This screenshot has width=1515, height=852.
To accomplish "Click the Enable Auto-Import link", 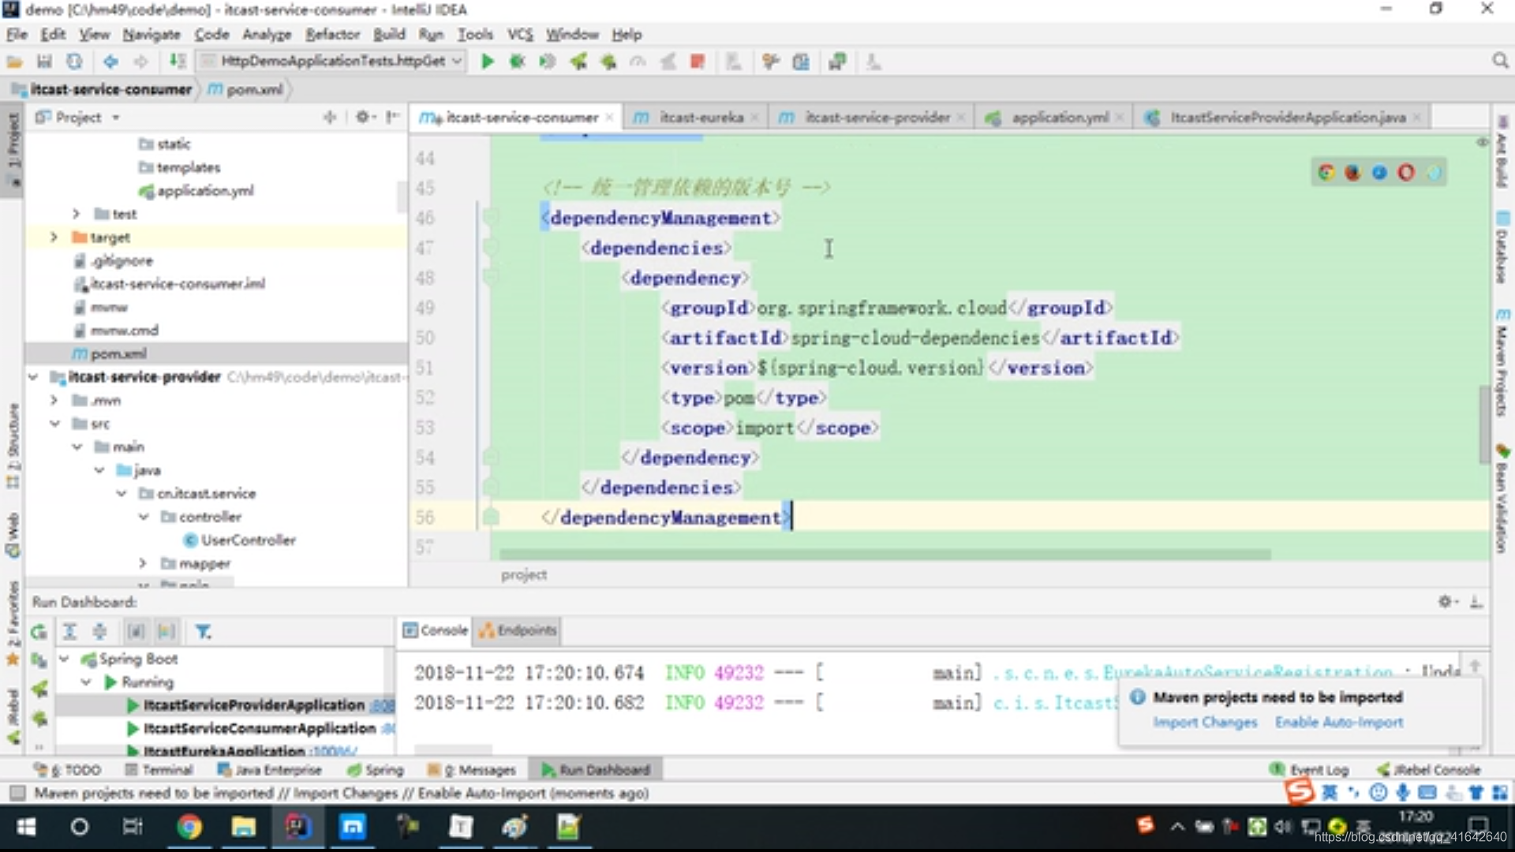I will click(1339, 722).
